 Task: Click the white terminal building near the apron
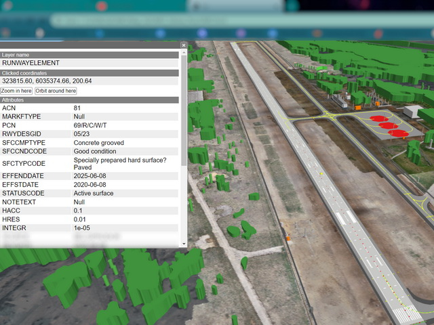point(412,111)
